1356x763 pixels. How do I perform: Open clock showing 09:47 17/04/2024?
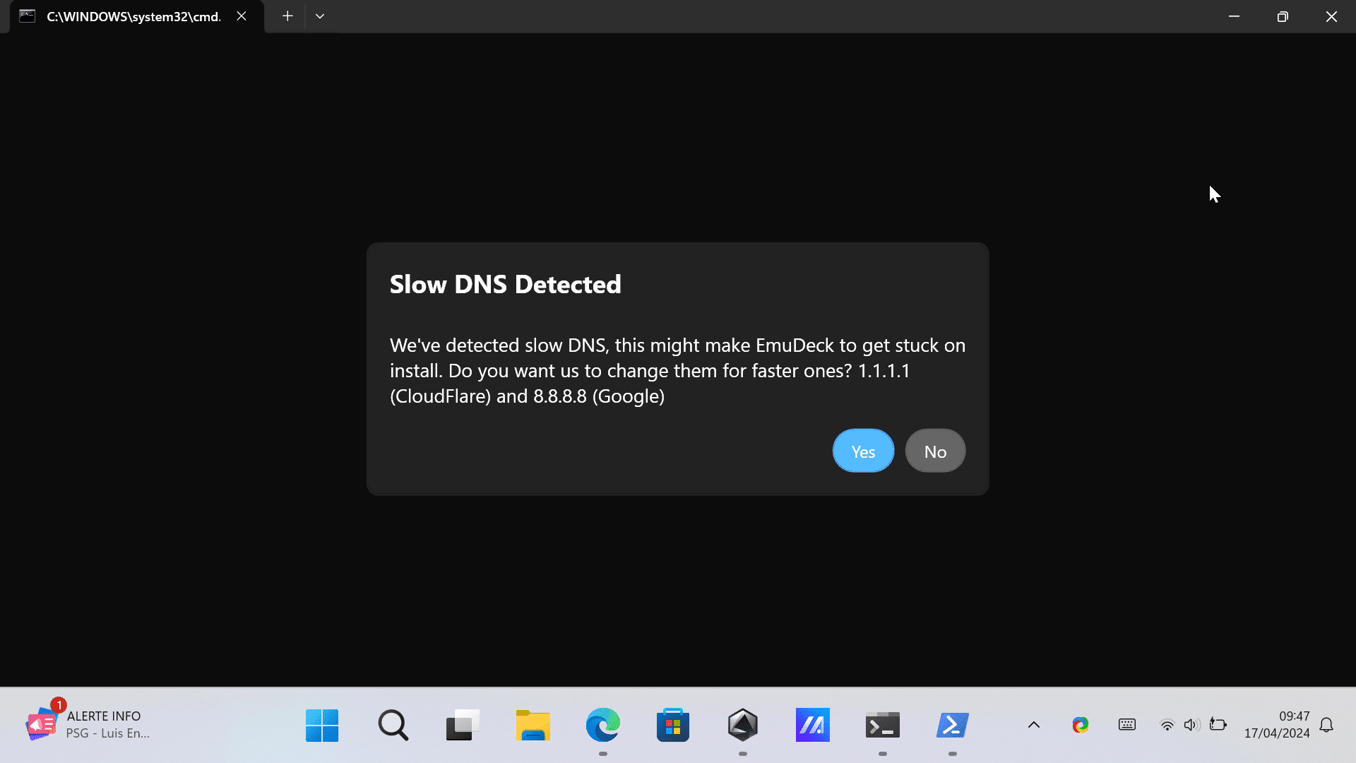(1277, 725)
